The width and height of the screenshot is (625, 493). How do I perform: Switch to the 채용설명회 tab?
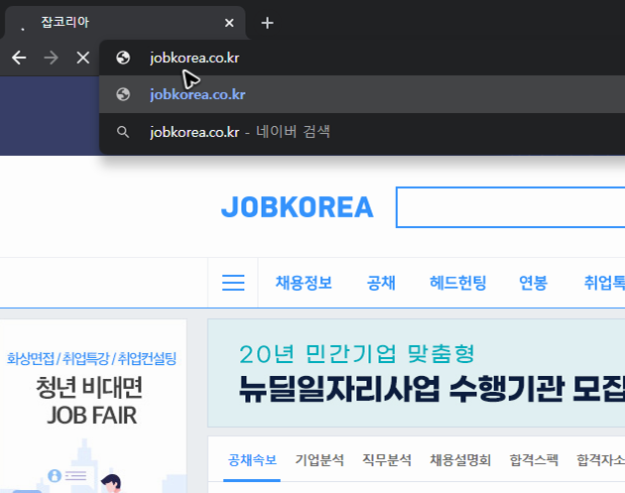(x=460, y=460)
